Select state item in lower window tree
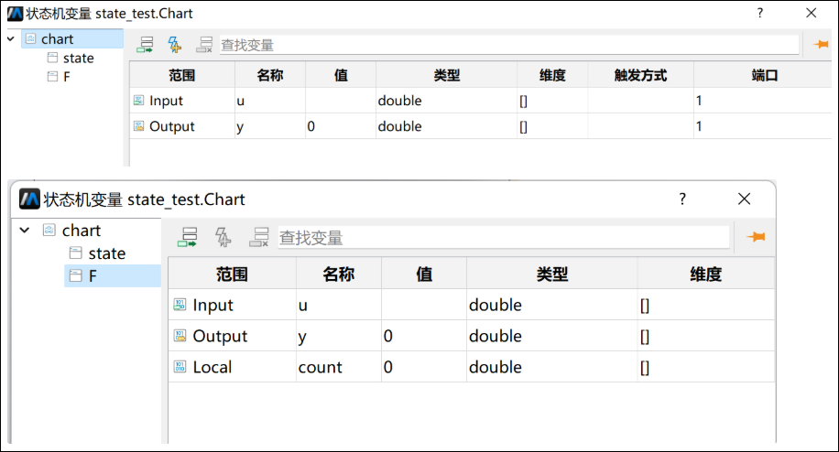 tap(107, 253)
